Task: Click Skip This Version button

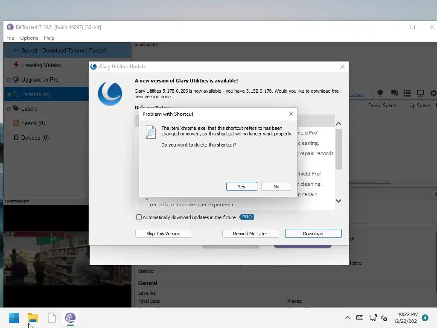Action: (163, 234)
